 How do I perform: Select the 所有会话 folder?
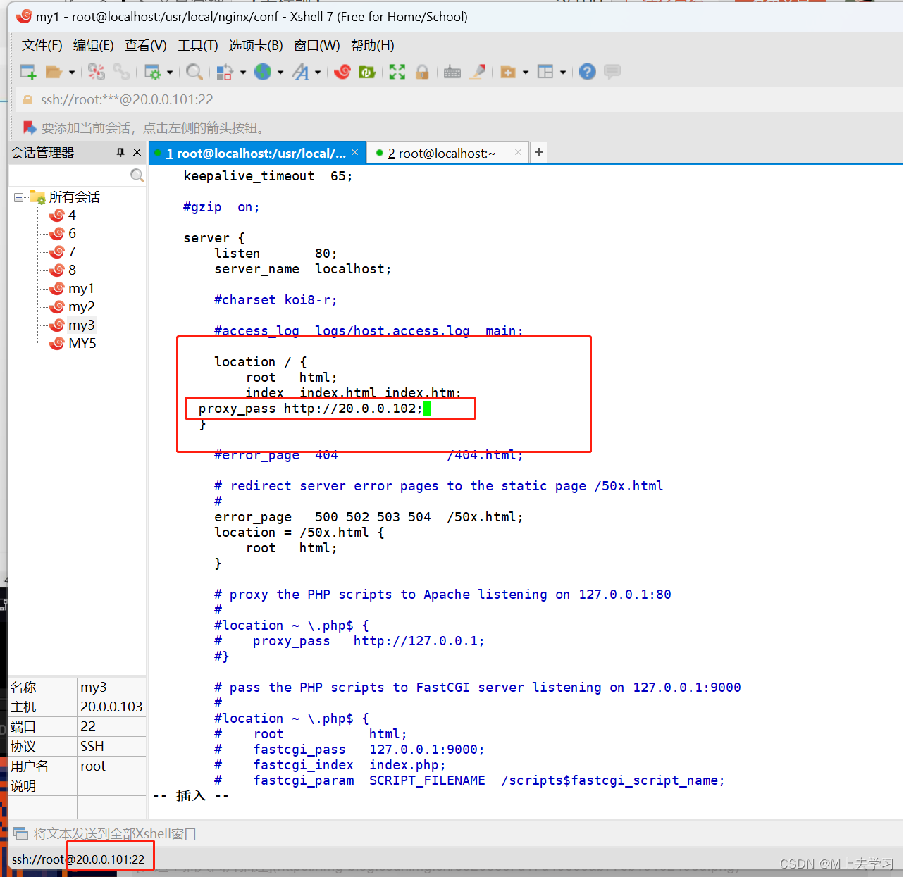(x=74, y=197)
